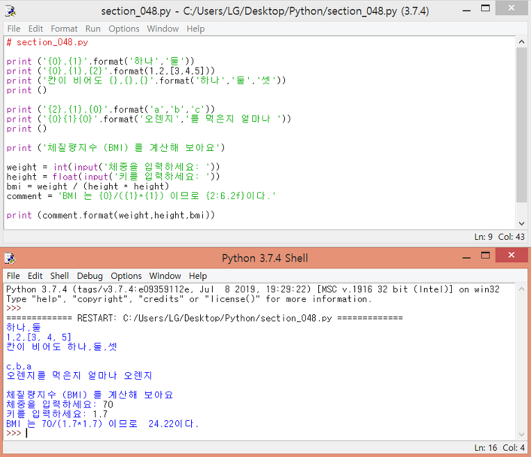Open Edit menu in section_048.py editor
Viewport: 531px width, 457px height.
coord(35,29)
